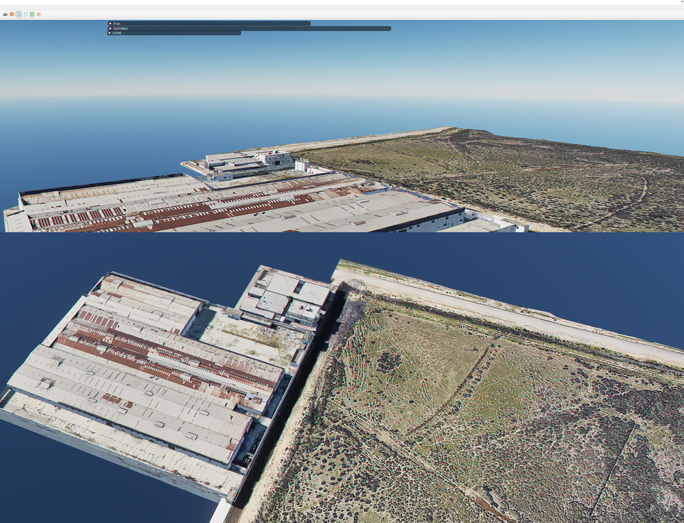Click the red circular close icon in toolbar

[39, 14]
